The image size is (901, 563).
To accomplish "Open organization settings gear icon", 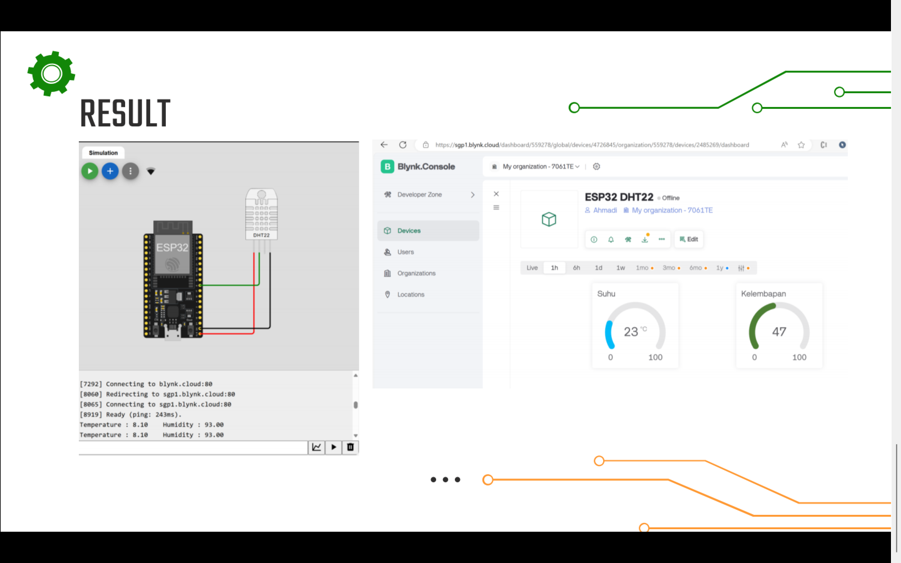I will (x=597, y=166).
